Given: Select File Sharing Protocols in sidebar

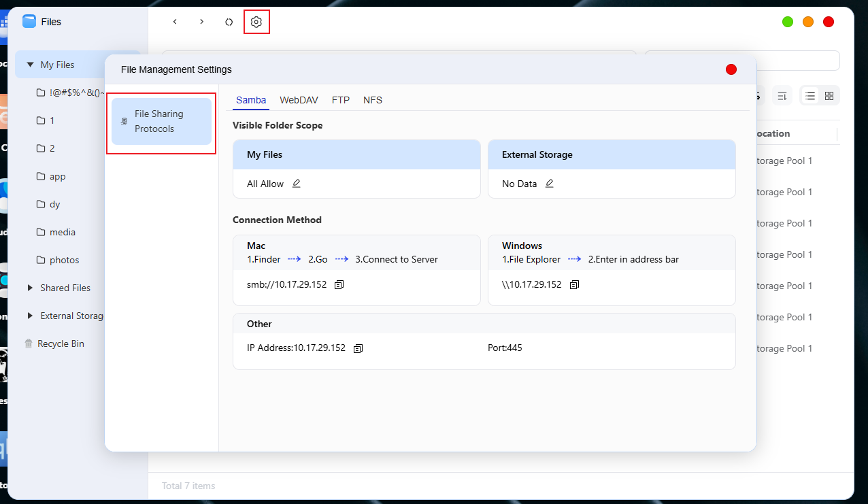Looking at the screenshot, I should coord(161,121).
